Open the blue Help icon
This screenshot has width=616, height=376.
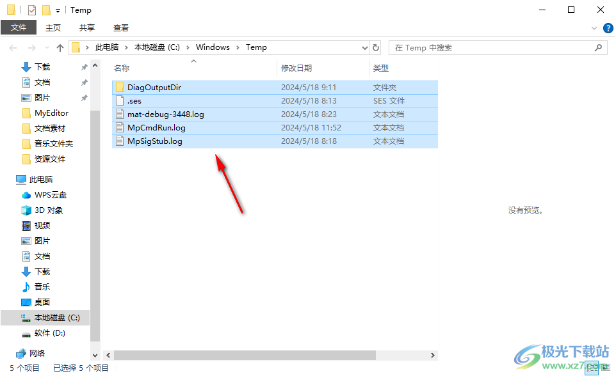click(x=608, y=28)
